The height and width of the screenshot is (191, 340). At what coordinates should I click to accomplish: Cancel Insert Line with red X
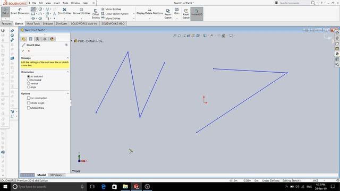click(x=29, y=51)
